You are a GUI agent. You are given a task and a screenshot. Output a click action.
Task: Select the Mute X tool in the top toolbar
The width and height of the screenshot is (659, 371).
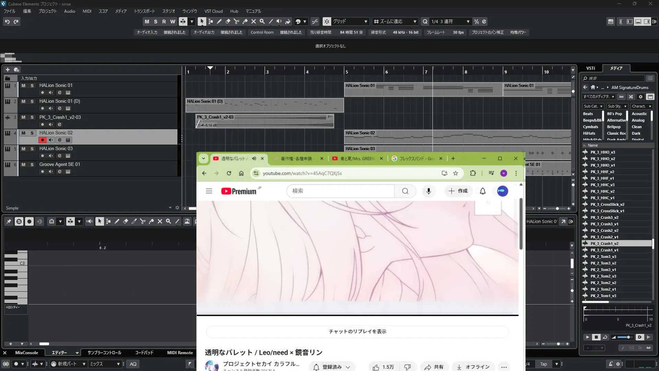[253, 21]
